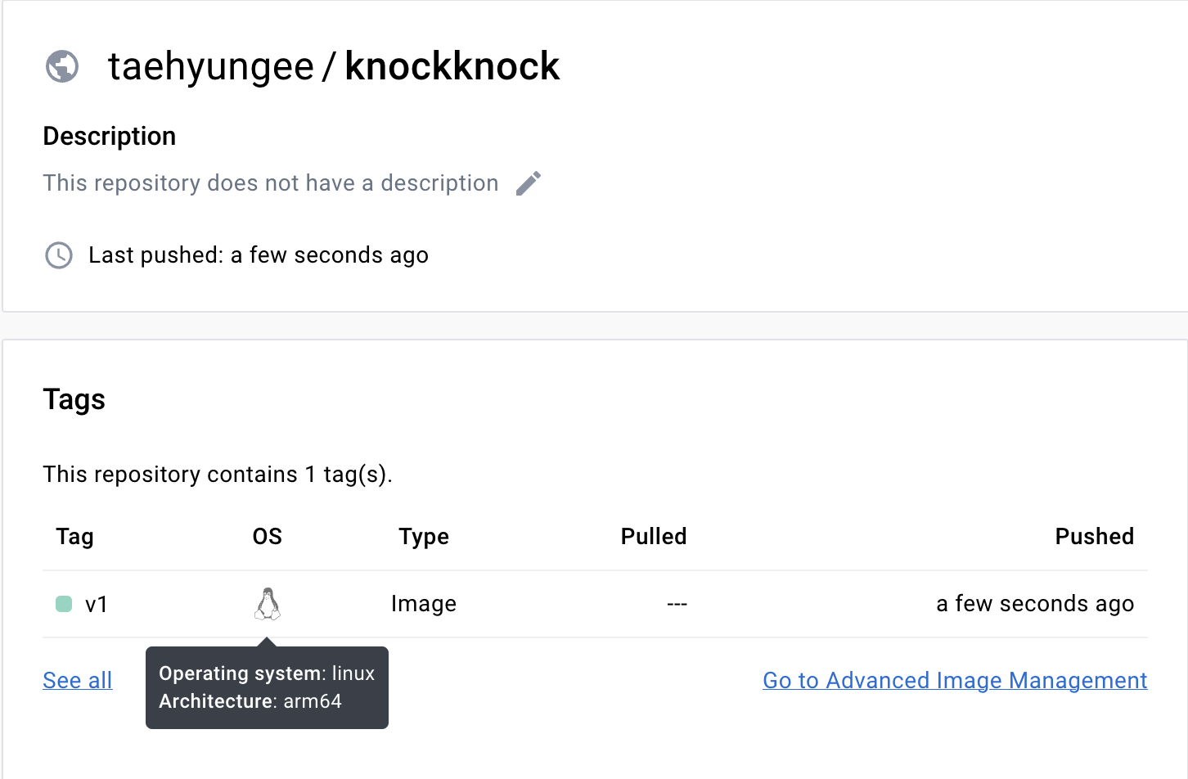This screenshot has height=779, width=1188.
Task: Go to Advanced Image Management link
Action: pos(955,680)
